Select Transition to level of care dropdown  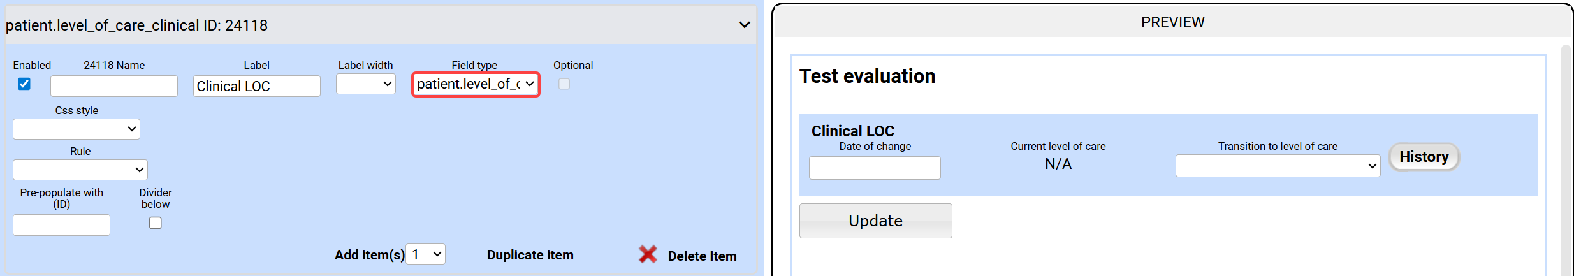pyautogui.click(x=1278, y=166)
